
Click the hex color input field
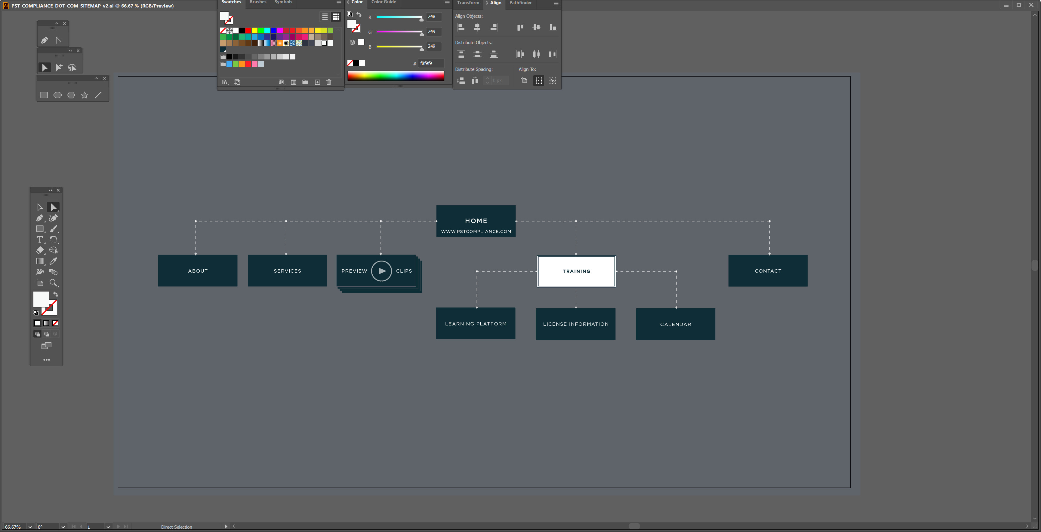coord(431,63)
